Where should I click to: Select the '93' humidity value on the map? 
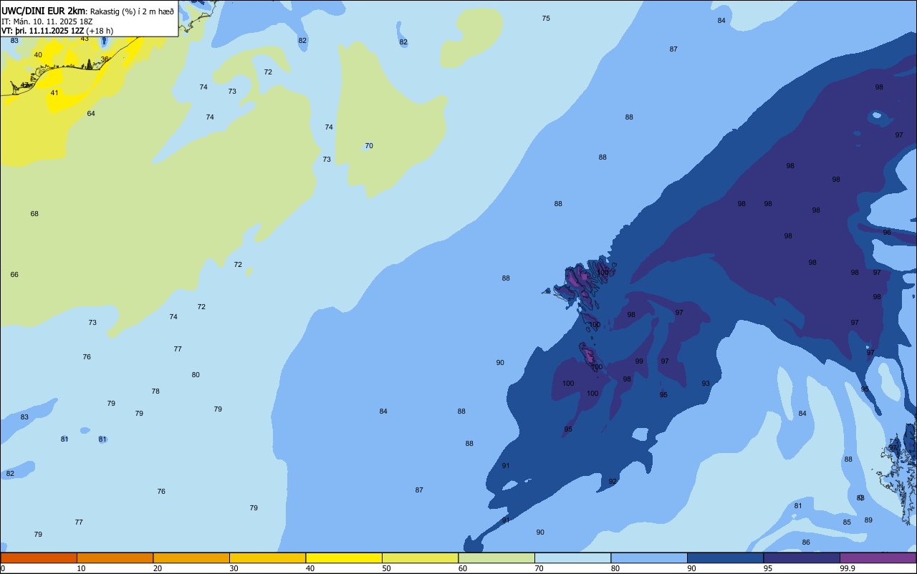point(706,384)
